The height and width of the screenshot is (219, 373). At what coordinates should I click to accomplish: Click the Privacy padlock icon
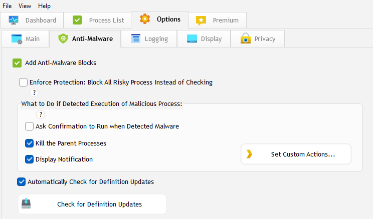245,38
